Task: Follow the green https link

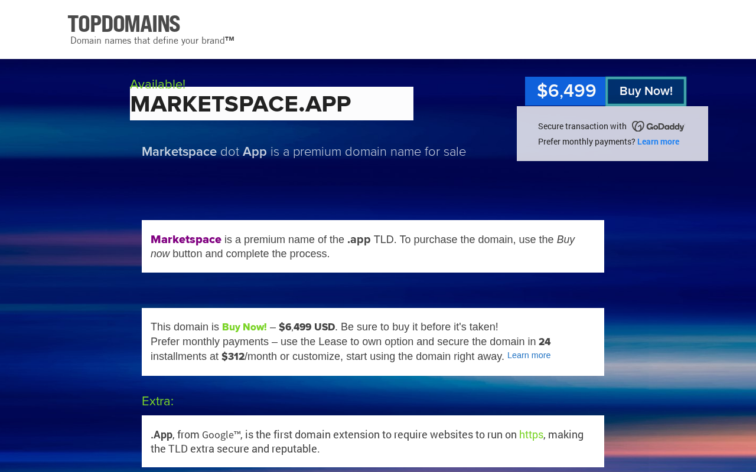Action: pyautogui.click(x=531, y=435)
